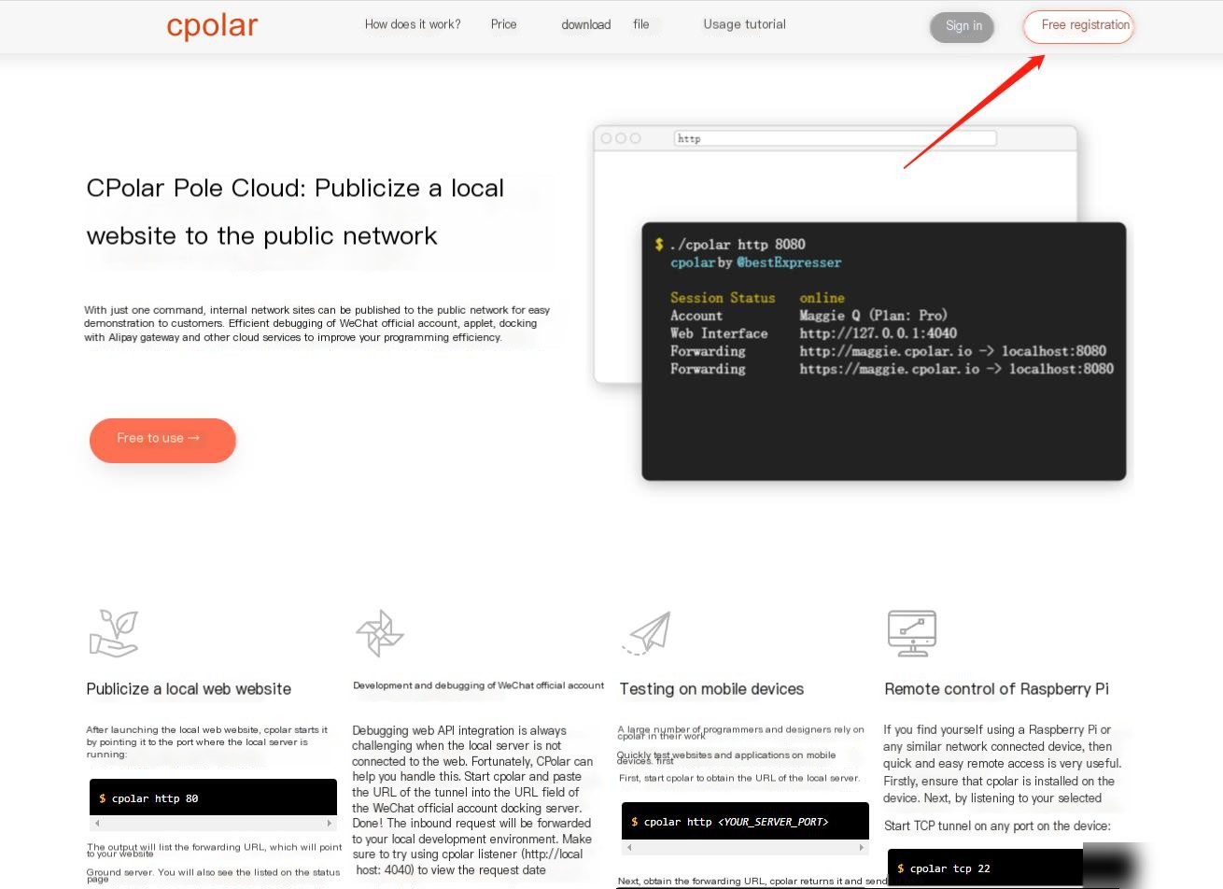The image size is (1223, 889).
Task: Go to the Price page
Action: point(503,24)
